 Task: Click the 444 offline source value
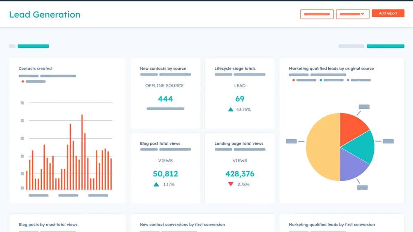tap(166, 99)
